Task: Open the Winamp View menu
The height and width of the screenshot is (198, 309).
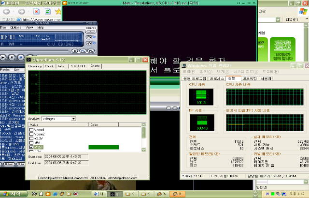Action: point(29,28)
